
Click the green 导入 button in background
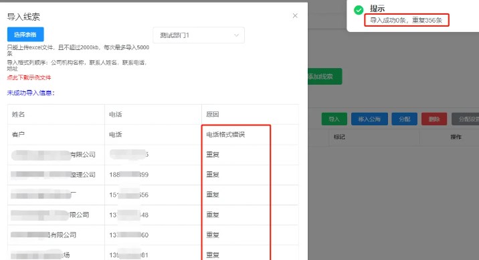click(x=334, y=119)
